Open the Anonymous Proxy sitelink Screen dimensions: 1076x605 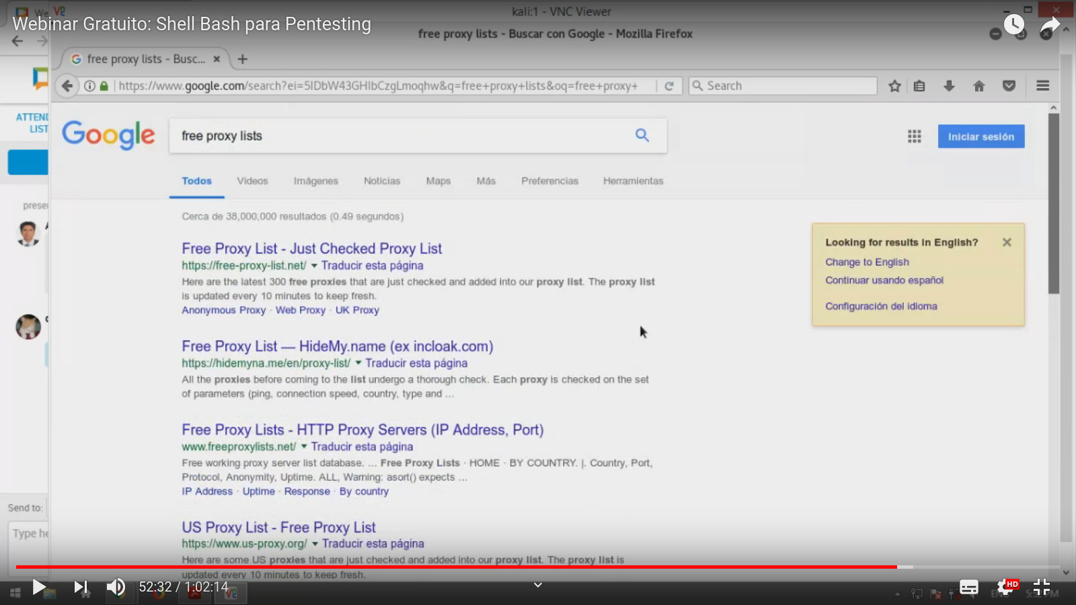tap(223, 310)
